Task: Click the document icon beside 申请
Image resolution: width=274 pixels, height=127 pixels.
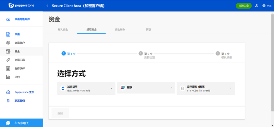Action: tap(8, 34)
